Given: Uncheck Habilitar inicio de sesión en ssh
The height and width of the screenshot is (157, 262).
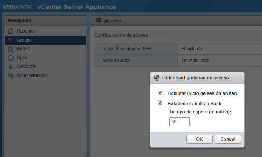Looking at the screenshot, I should [x=160, y=92].
